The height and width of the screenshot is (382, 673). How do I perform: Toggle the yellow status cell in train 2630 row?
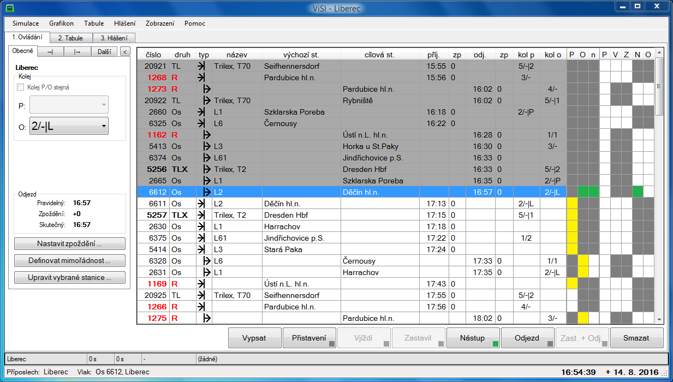tap(572, 226)
